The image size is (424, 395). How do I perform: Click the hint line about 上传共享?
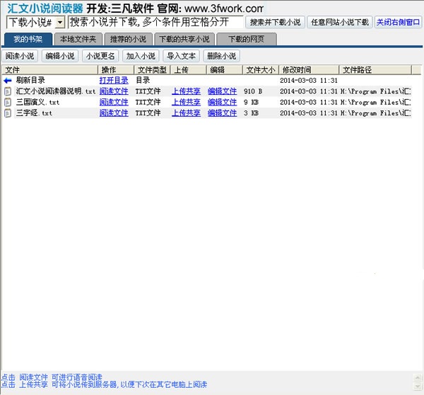pyautogui.click(x=105, y=384)
